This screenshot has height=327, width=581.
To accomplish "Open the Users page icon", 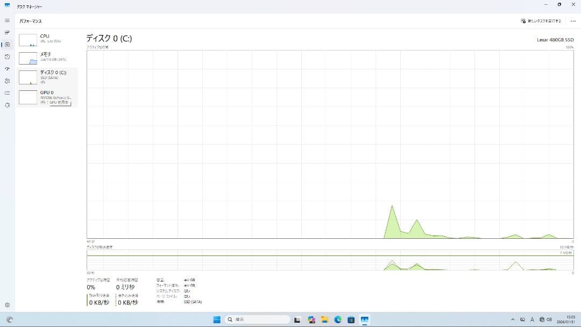I will (x=7, y=81).
